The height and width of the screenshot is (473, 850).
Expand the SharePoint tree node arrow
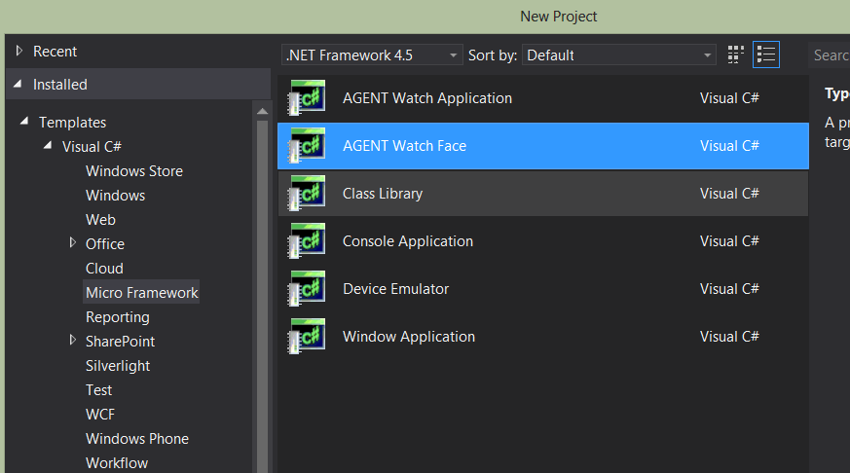[x=73, y=341]
